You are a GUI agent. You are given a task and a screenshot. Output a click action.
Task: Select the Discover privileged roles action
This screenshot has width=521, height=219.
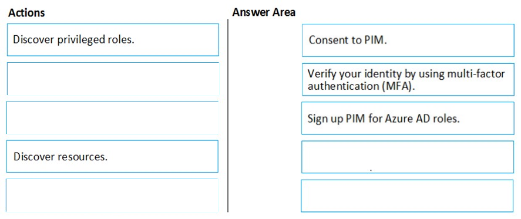point(113,39)
